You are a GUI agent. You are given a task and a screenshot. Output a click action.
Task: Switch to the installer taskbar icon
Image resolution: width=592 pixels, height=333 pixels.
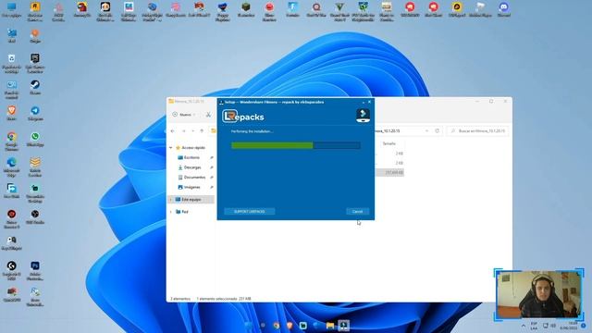click(343, 326)
